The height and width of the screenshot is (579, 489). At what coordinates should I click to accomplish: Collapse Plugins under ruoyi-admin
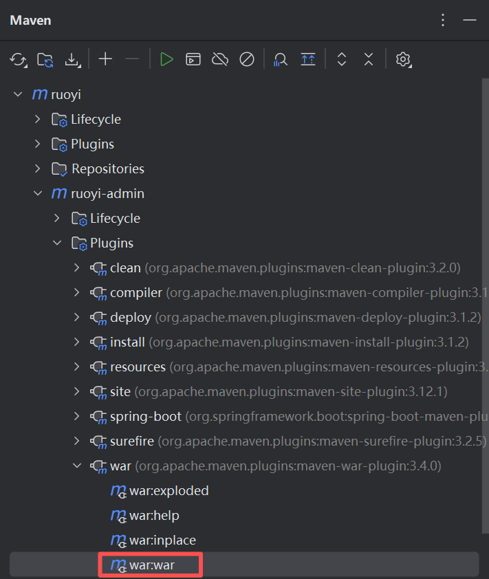coord(57,243)
